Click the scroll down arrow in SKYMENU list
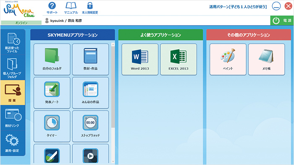 tap(113, 161)
